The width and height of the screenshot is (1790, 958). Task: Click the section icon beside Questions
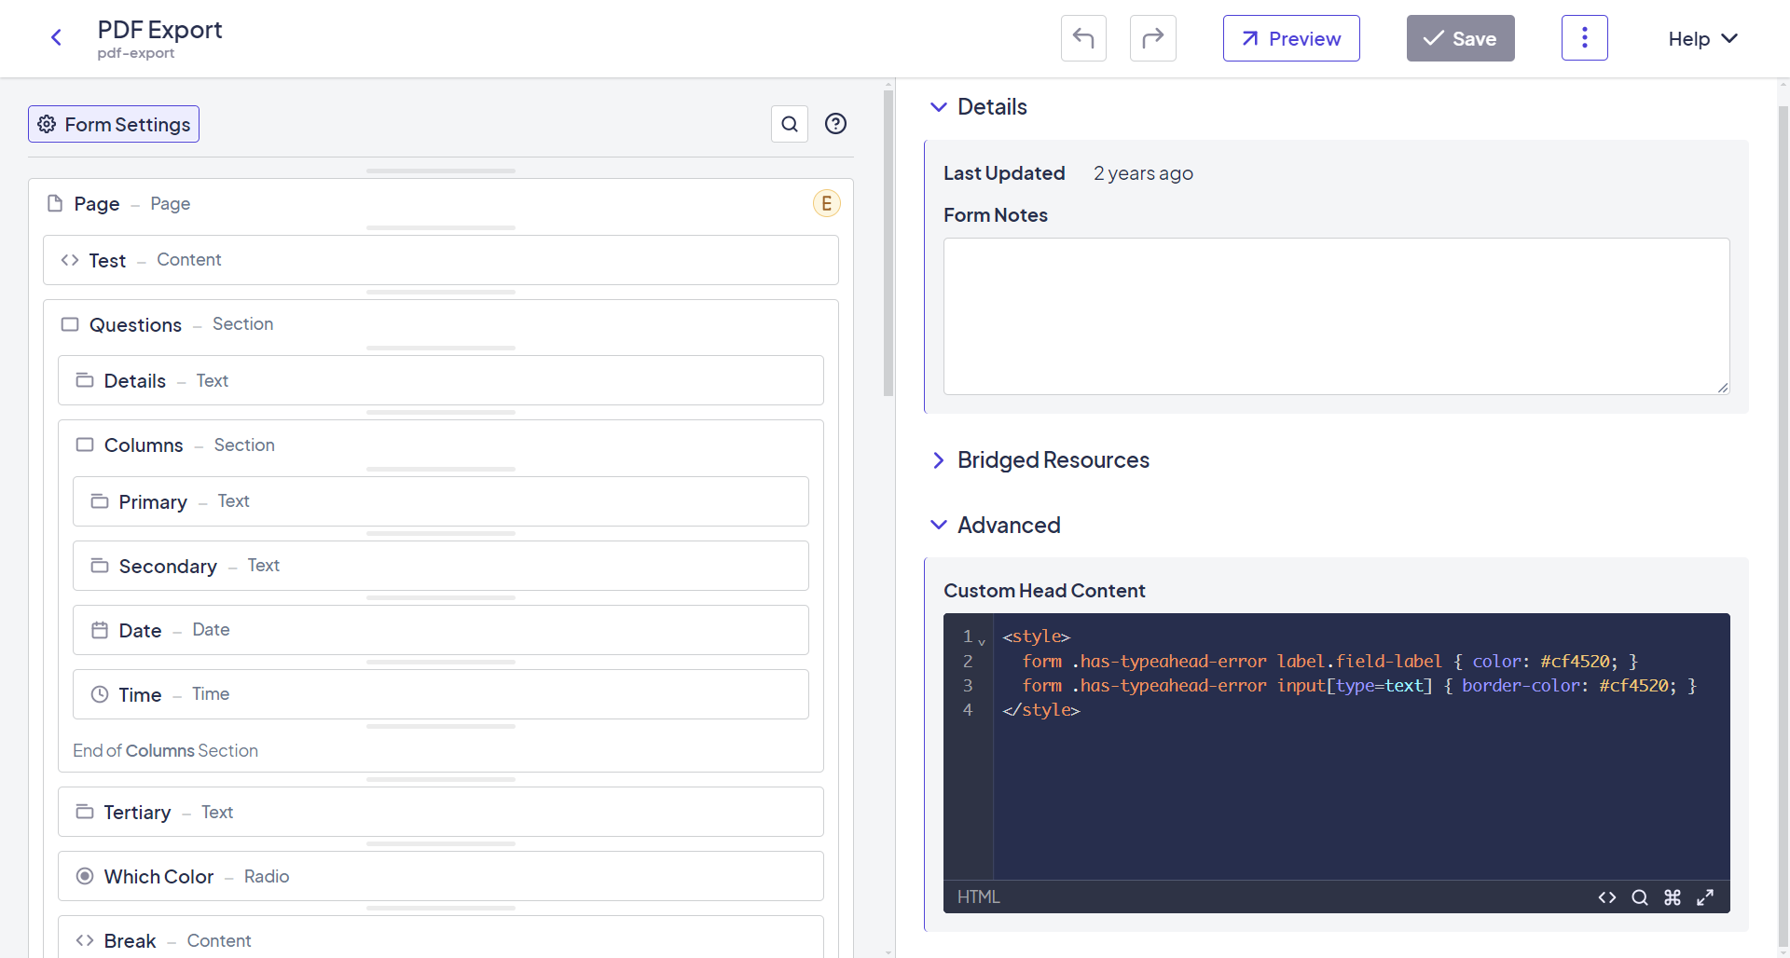[x=70, y=324]
